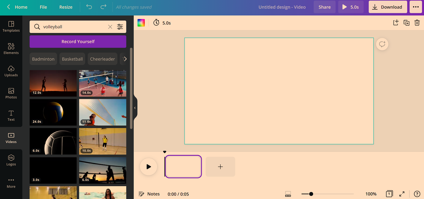Open the more options ellipsis menu
Viewport: 424px width, 199px height.
pyautogui.click(x=416, y=7)
